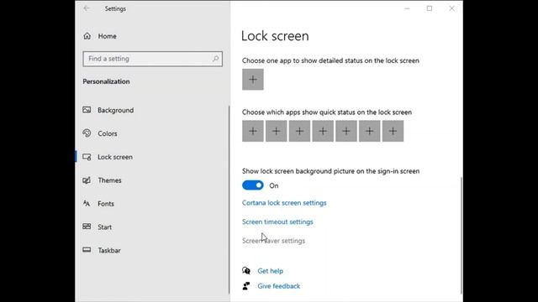This screenshot has height=302, width=538.
Task: Click the Fonts icon in sidebar
Action: click(x=87, y=203)
